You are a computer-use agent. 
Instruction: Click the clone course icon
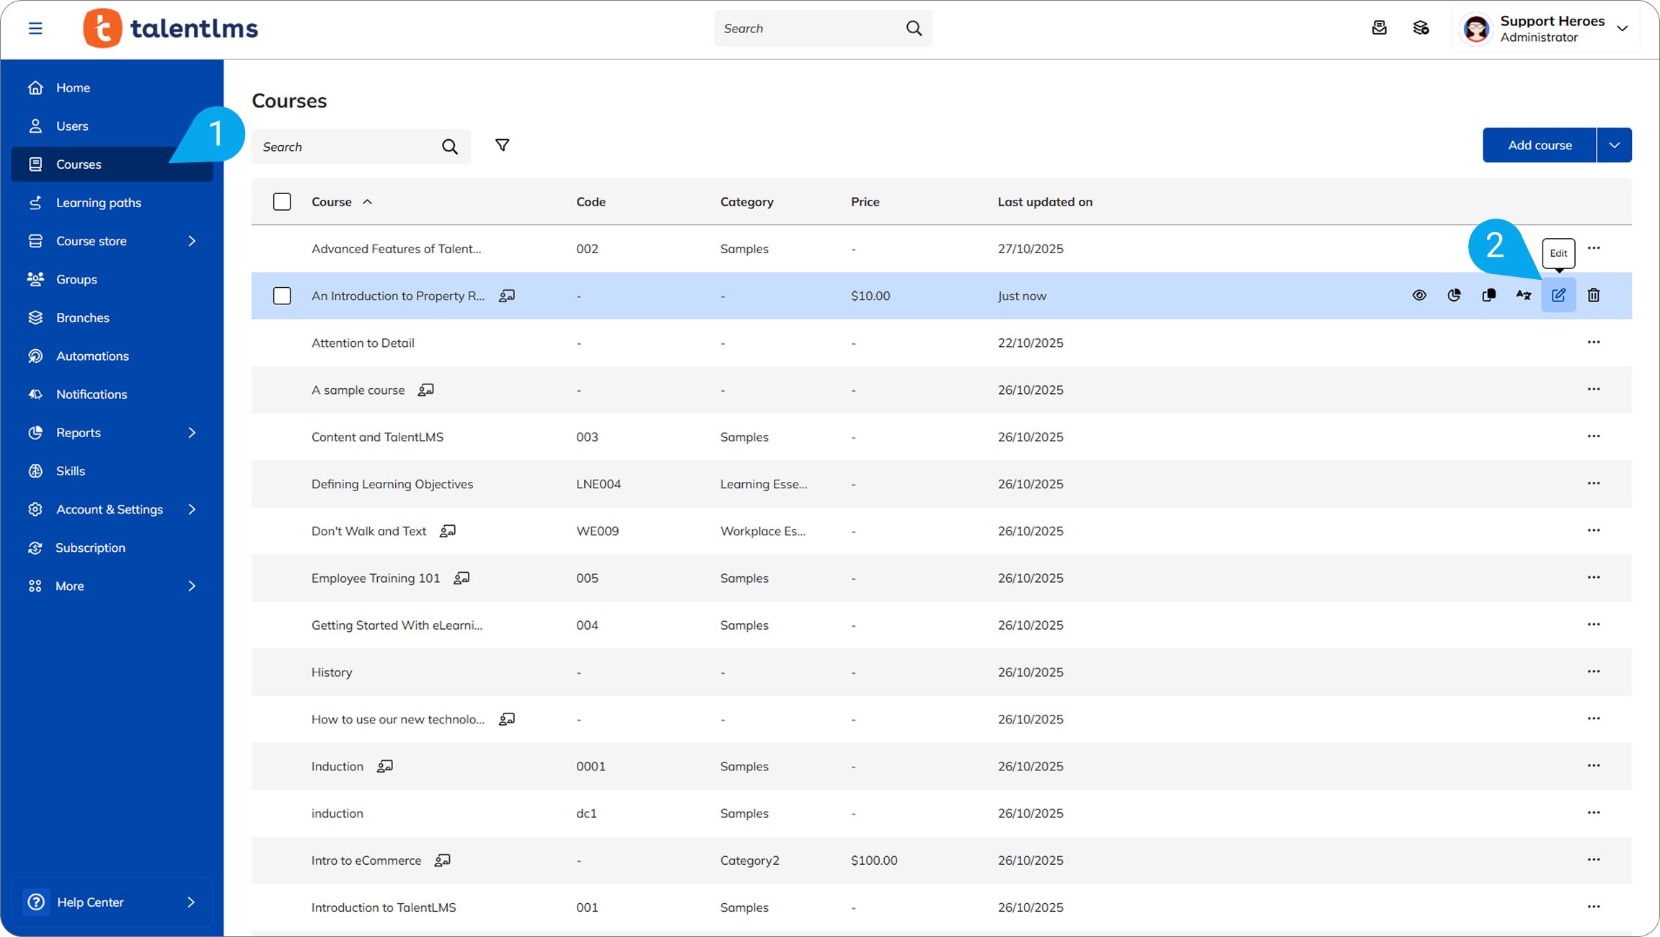click(1488, 295)
